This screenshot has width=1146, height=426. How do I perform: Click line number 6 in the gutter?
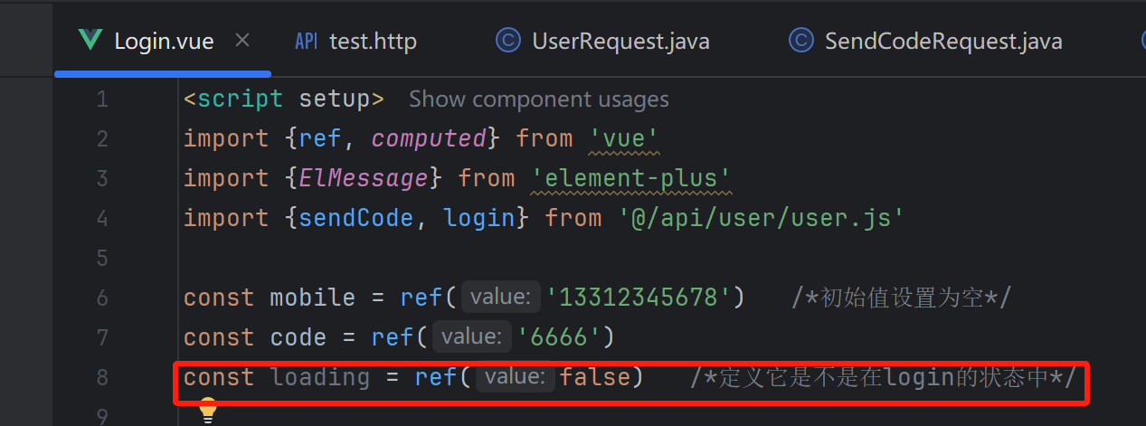point(101,298)
